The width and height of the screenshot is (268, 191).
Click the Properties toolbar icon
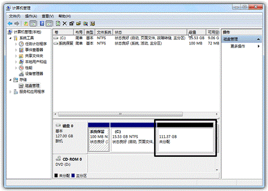(72, 23)
